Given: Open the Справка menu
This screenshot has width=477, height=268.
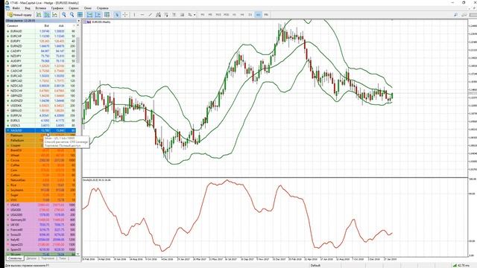Looking at the screenshot, I should pyautogui.click(x=103, y=8).
